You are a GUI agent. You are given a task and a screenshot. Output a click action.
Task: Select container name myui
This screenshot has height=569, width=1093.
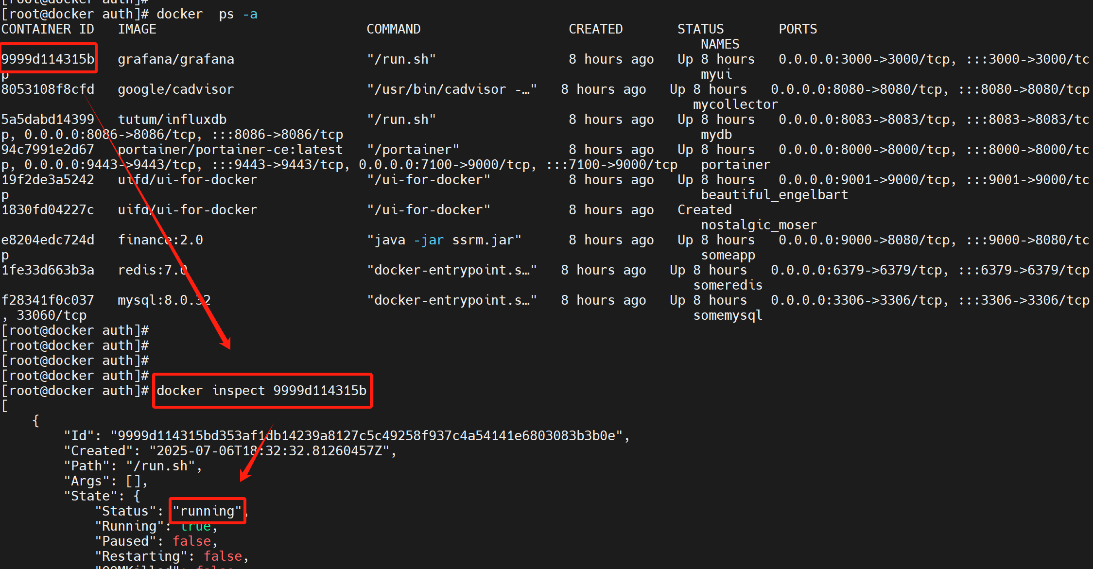(x=716, y=74)
